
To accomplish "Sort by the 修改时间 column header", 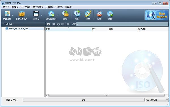I will [x=152, y=29].
